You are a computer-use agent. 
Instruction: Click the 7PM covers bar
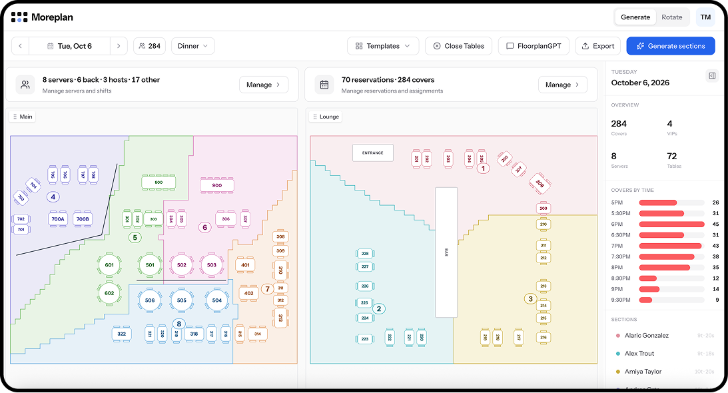tap(671, 246)
